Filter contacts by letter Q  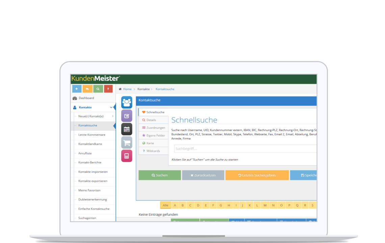pyautogui.click(x=297, y=205)
